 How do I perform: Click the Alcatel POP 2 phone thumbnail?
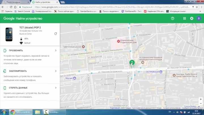(9, 34)
